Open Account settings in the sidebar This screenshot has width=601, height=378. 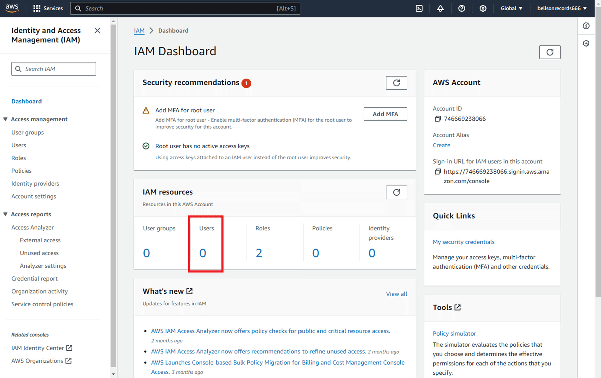point(34,196)
